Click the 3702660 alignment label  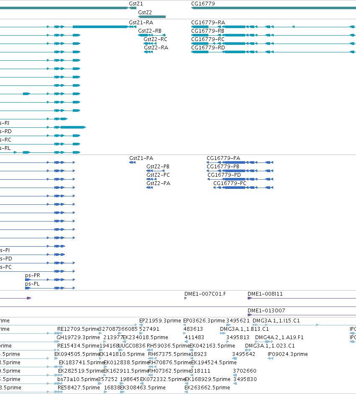[245, 371]
